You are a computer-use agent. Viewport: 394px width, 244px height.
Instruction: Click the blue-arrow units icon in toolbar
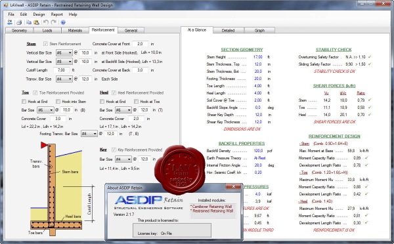point(10,22)
